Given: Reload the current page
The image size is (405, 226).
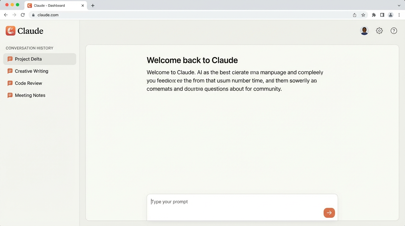Looking at the screenshot, I should [x=23, y=15].
